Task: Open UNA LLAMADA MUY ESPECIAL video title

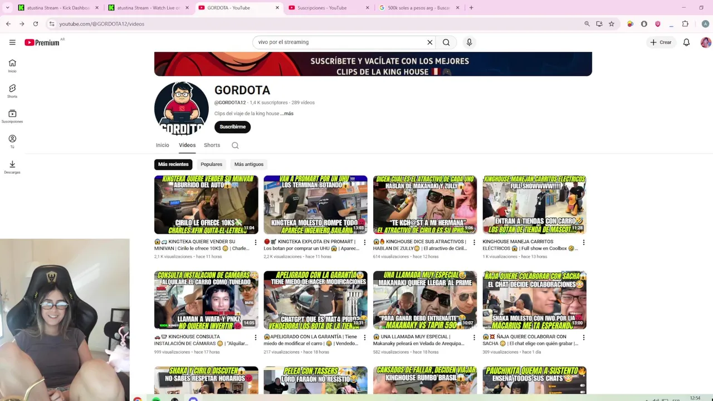Action: pyautogui.click(x=419, y=340)
